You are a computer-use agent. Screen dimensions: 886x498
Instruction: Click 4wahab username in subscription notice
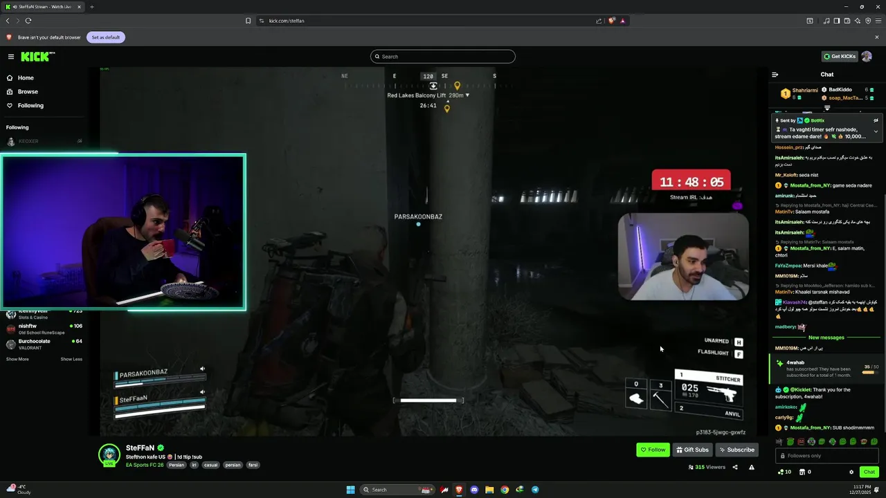coord(795,362)
